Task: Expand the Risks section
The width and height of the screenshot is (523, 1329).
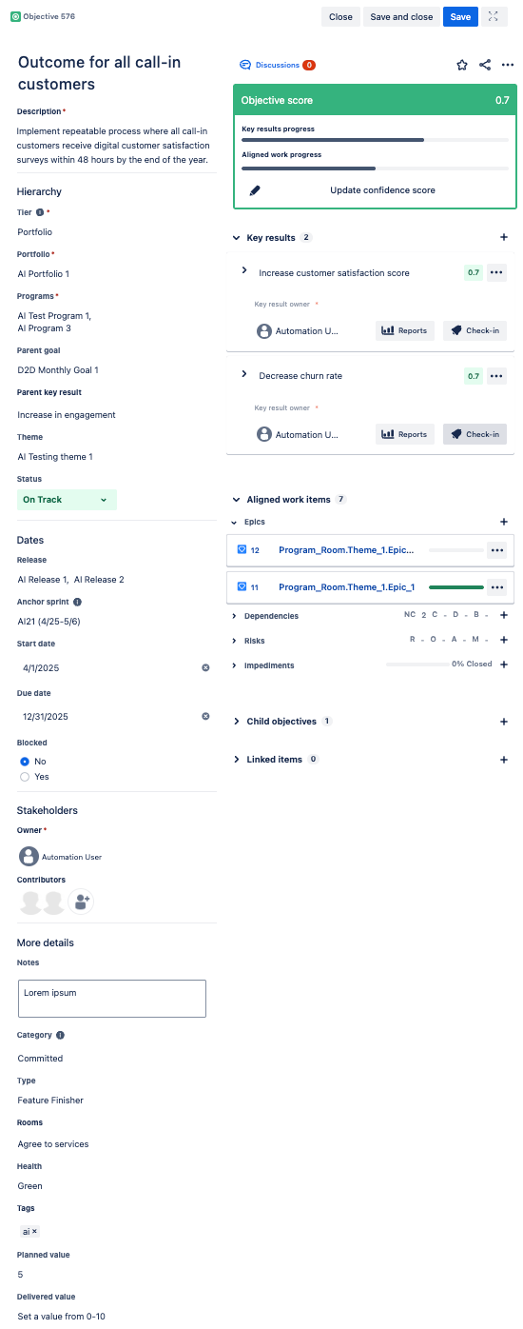Action: tap(235, 641)
